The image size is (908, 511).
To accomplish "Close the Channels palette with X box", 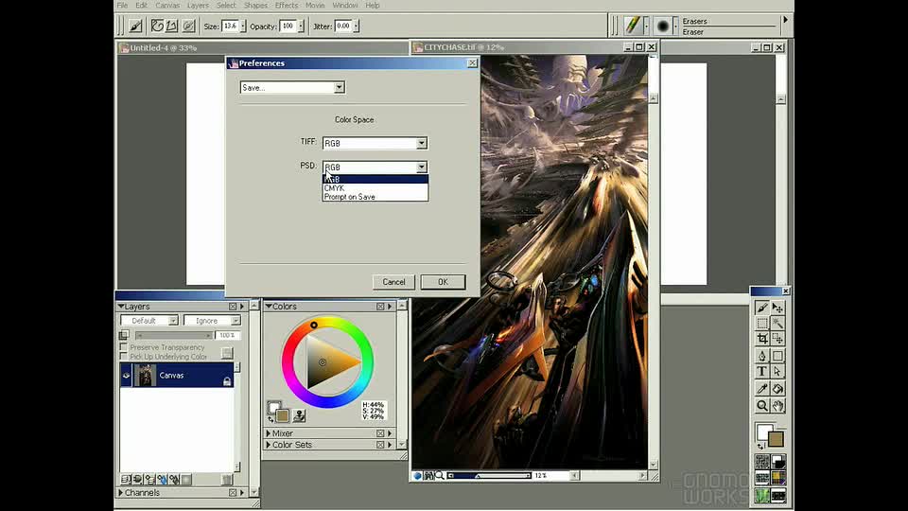I will (233, 492).
